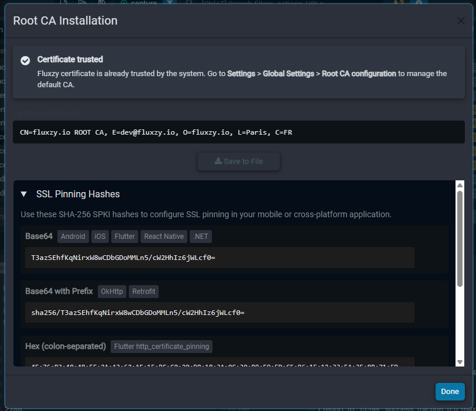Select the iOS platform badge
Viewport: 476px width, 411px height.
(x=100, y=237)
